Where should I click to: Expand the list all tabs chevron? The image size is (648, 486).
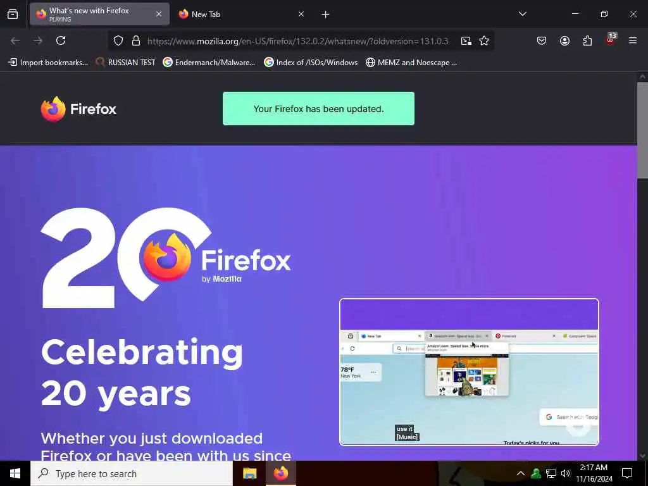(522, 14)
